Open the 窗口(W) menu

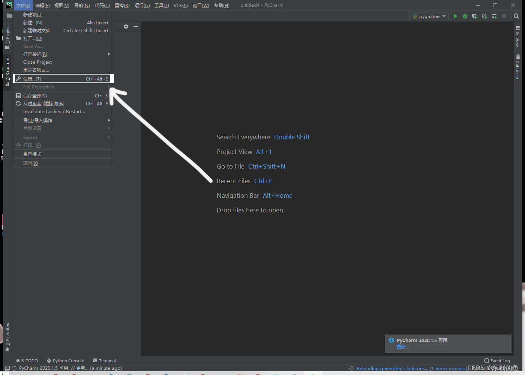tap(201, 5)
